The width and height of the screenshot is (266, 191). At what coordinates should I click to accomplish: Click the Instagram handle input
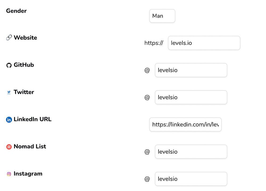[191, 179]
